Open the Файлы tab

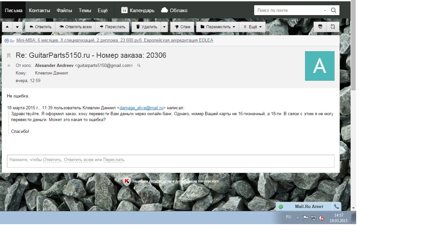tap(64, 10)
